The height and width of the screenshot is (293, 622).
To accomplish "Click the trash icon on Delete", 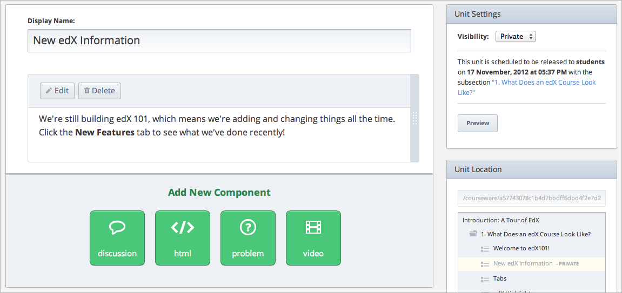I will [86, 91].
